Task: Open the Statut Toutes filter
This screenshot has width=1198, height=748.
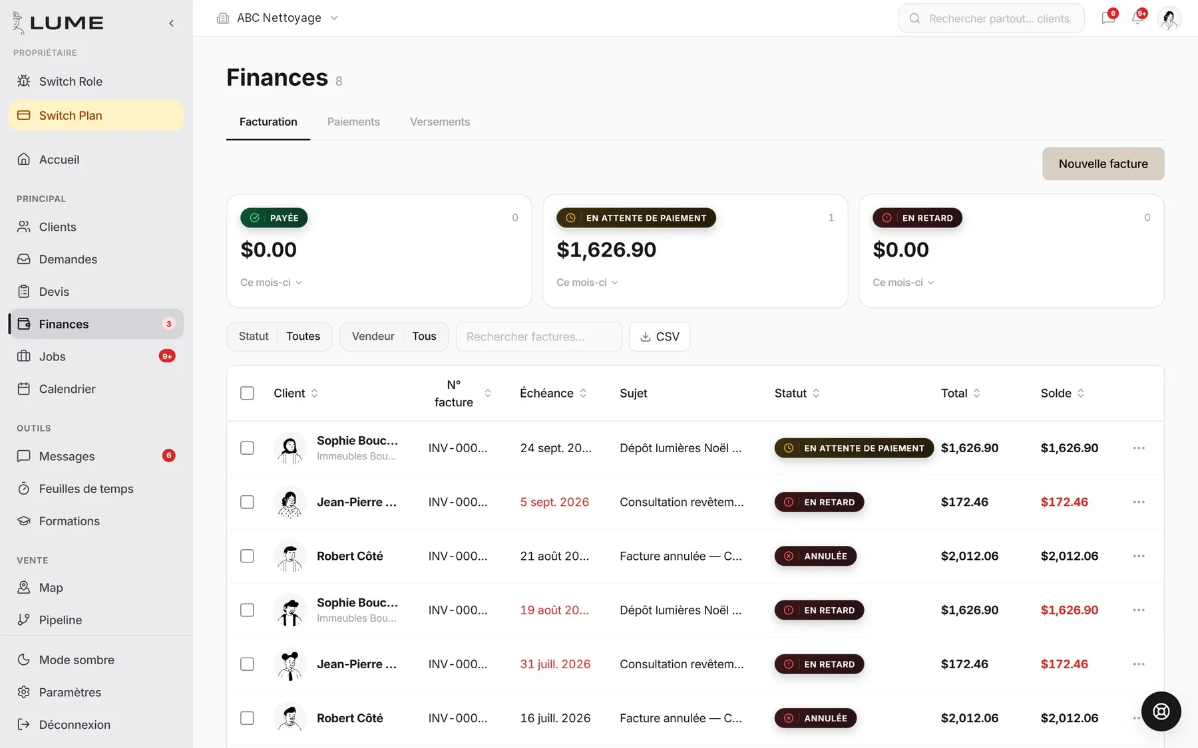Action: 280,336
